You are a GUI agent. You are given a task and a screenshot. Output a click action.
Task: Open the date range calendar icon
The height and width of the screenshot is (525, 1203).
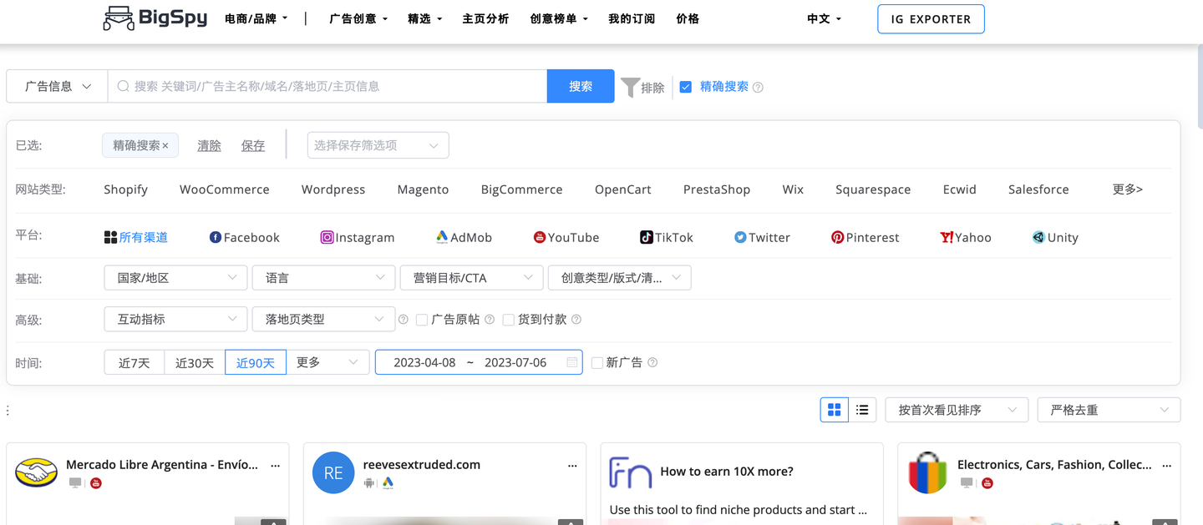tap(571, 362)
